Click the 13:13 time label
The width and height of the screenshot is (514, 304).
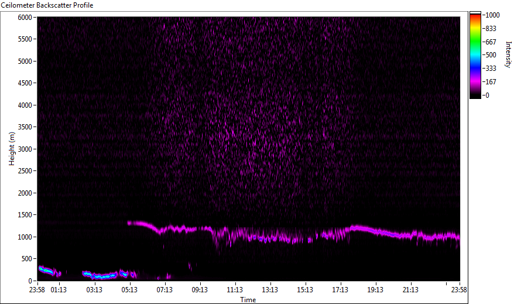[x=270, y=289]
